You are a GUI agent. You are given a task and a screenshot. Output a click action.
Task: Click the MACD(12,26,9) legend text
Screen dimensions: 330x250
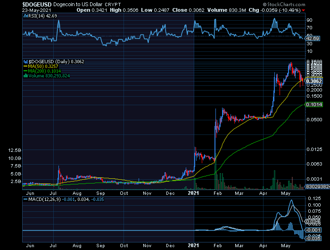[44, 199]
